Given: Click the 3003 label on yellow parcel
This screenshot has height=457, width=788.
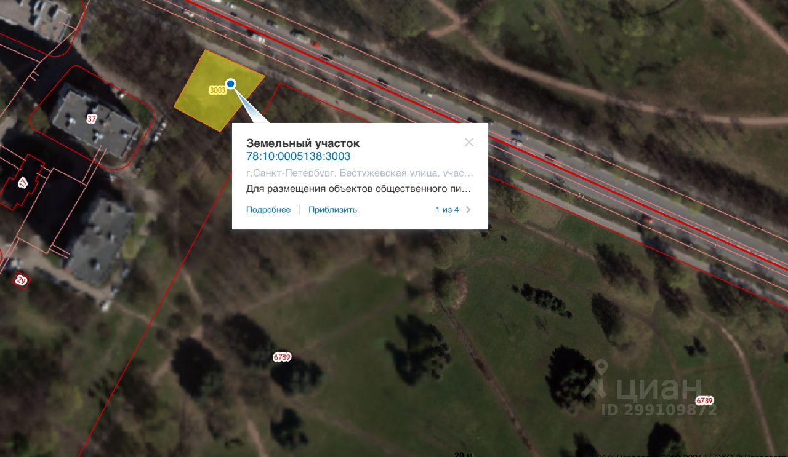Looking at the screenshot, I should (217, 90).
